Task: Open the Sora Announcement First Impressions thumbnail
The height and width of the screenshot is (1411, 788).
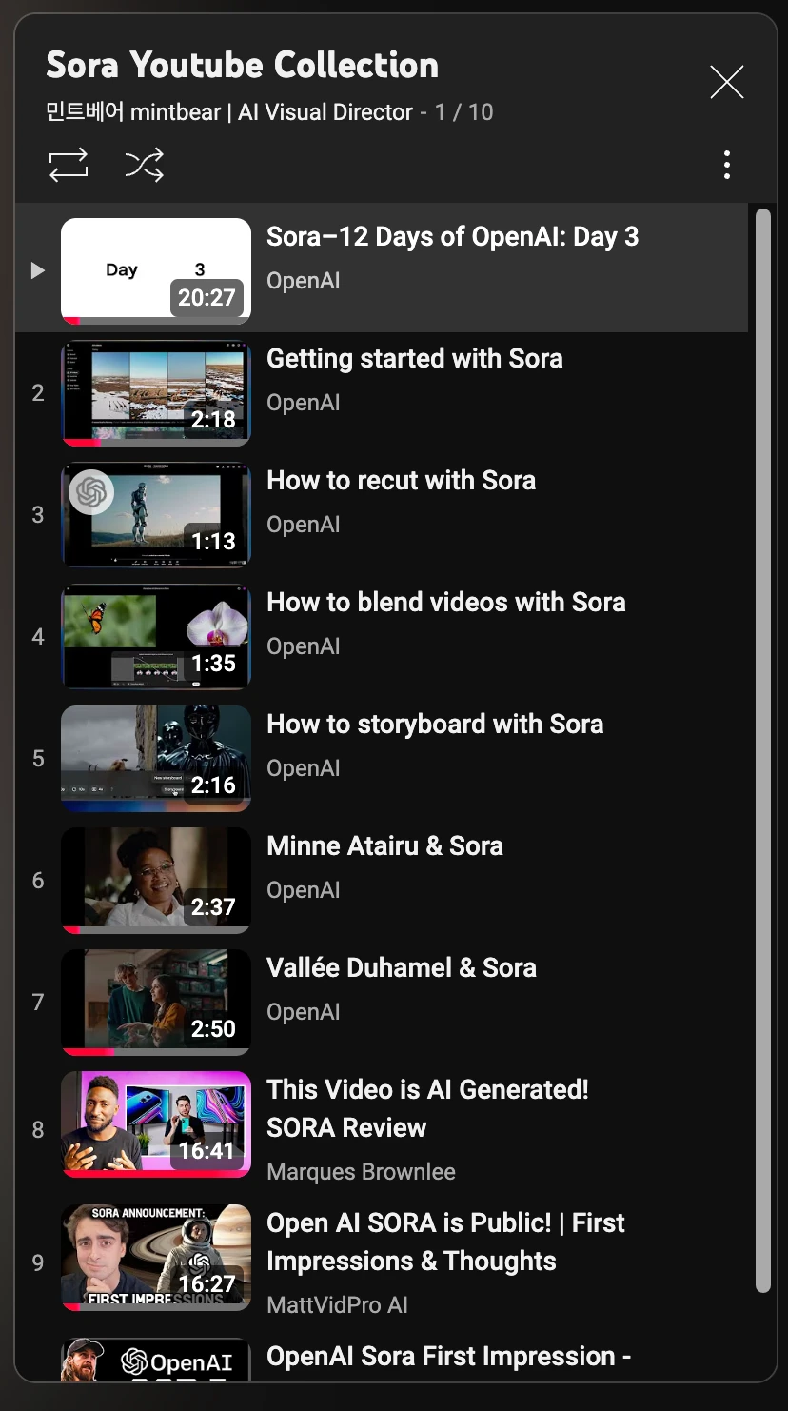Action: coord(156,1258)
